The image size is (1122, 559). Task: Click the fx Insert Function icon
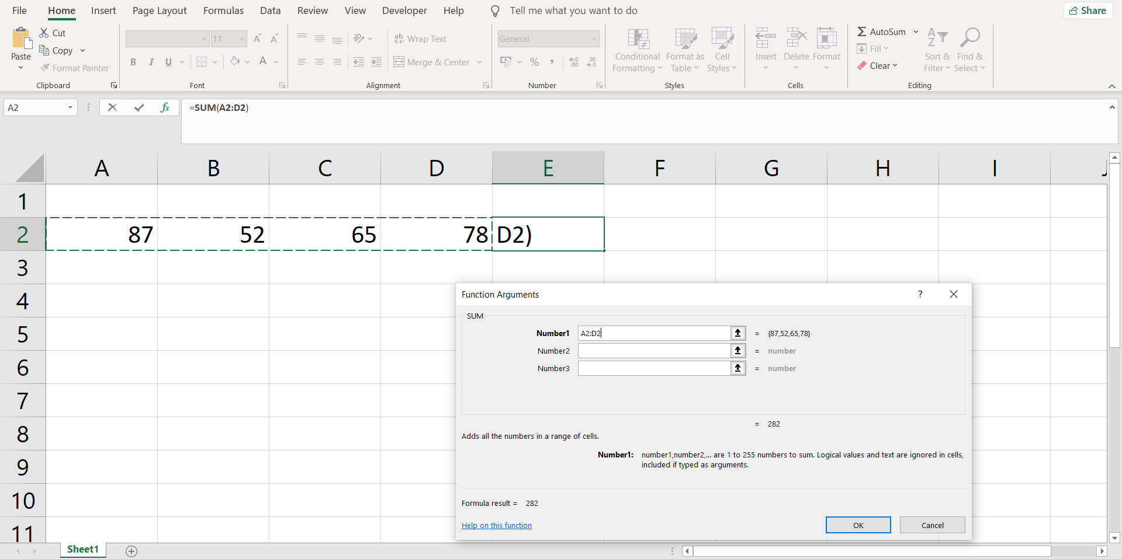(165, 107)
